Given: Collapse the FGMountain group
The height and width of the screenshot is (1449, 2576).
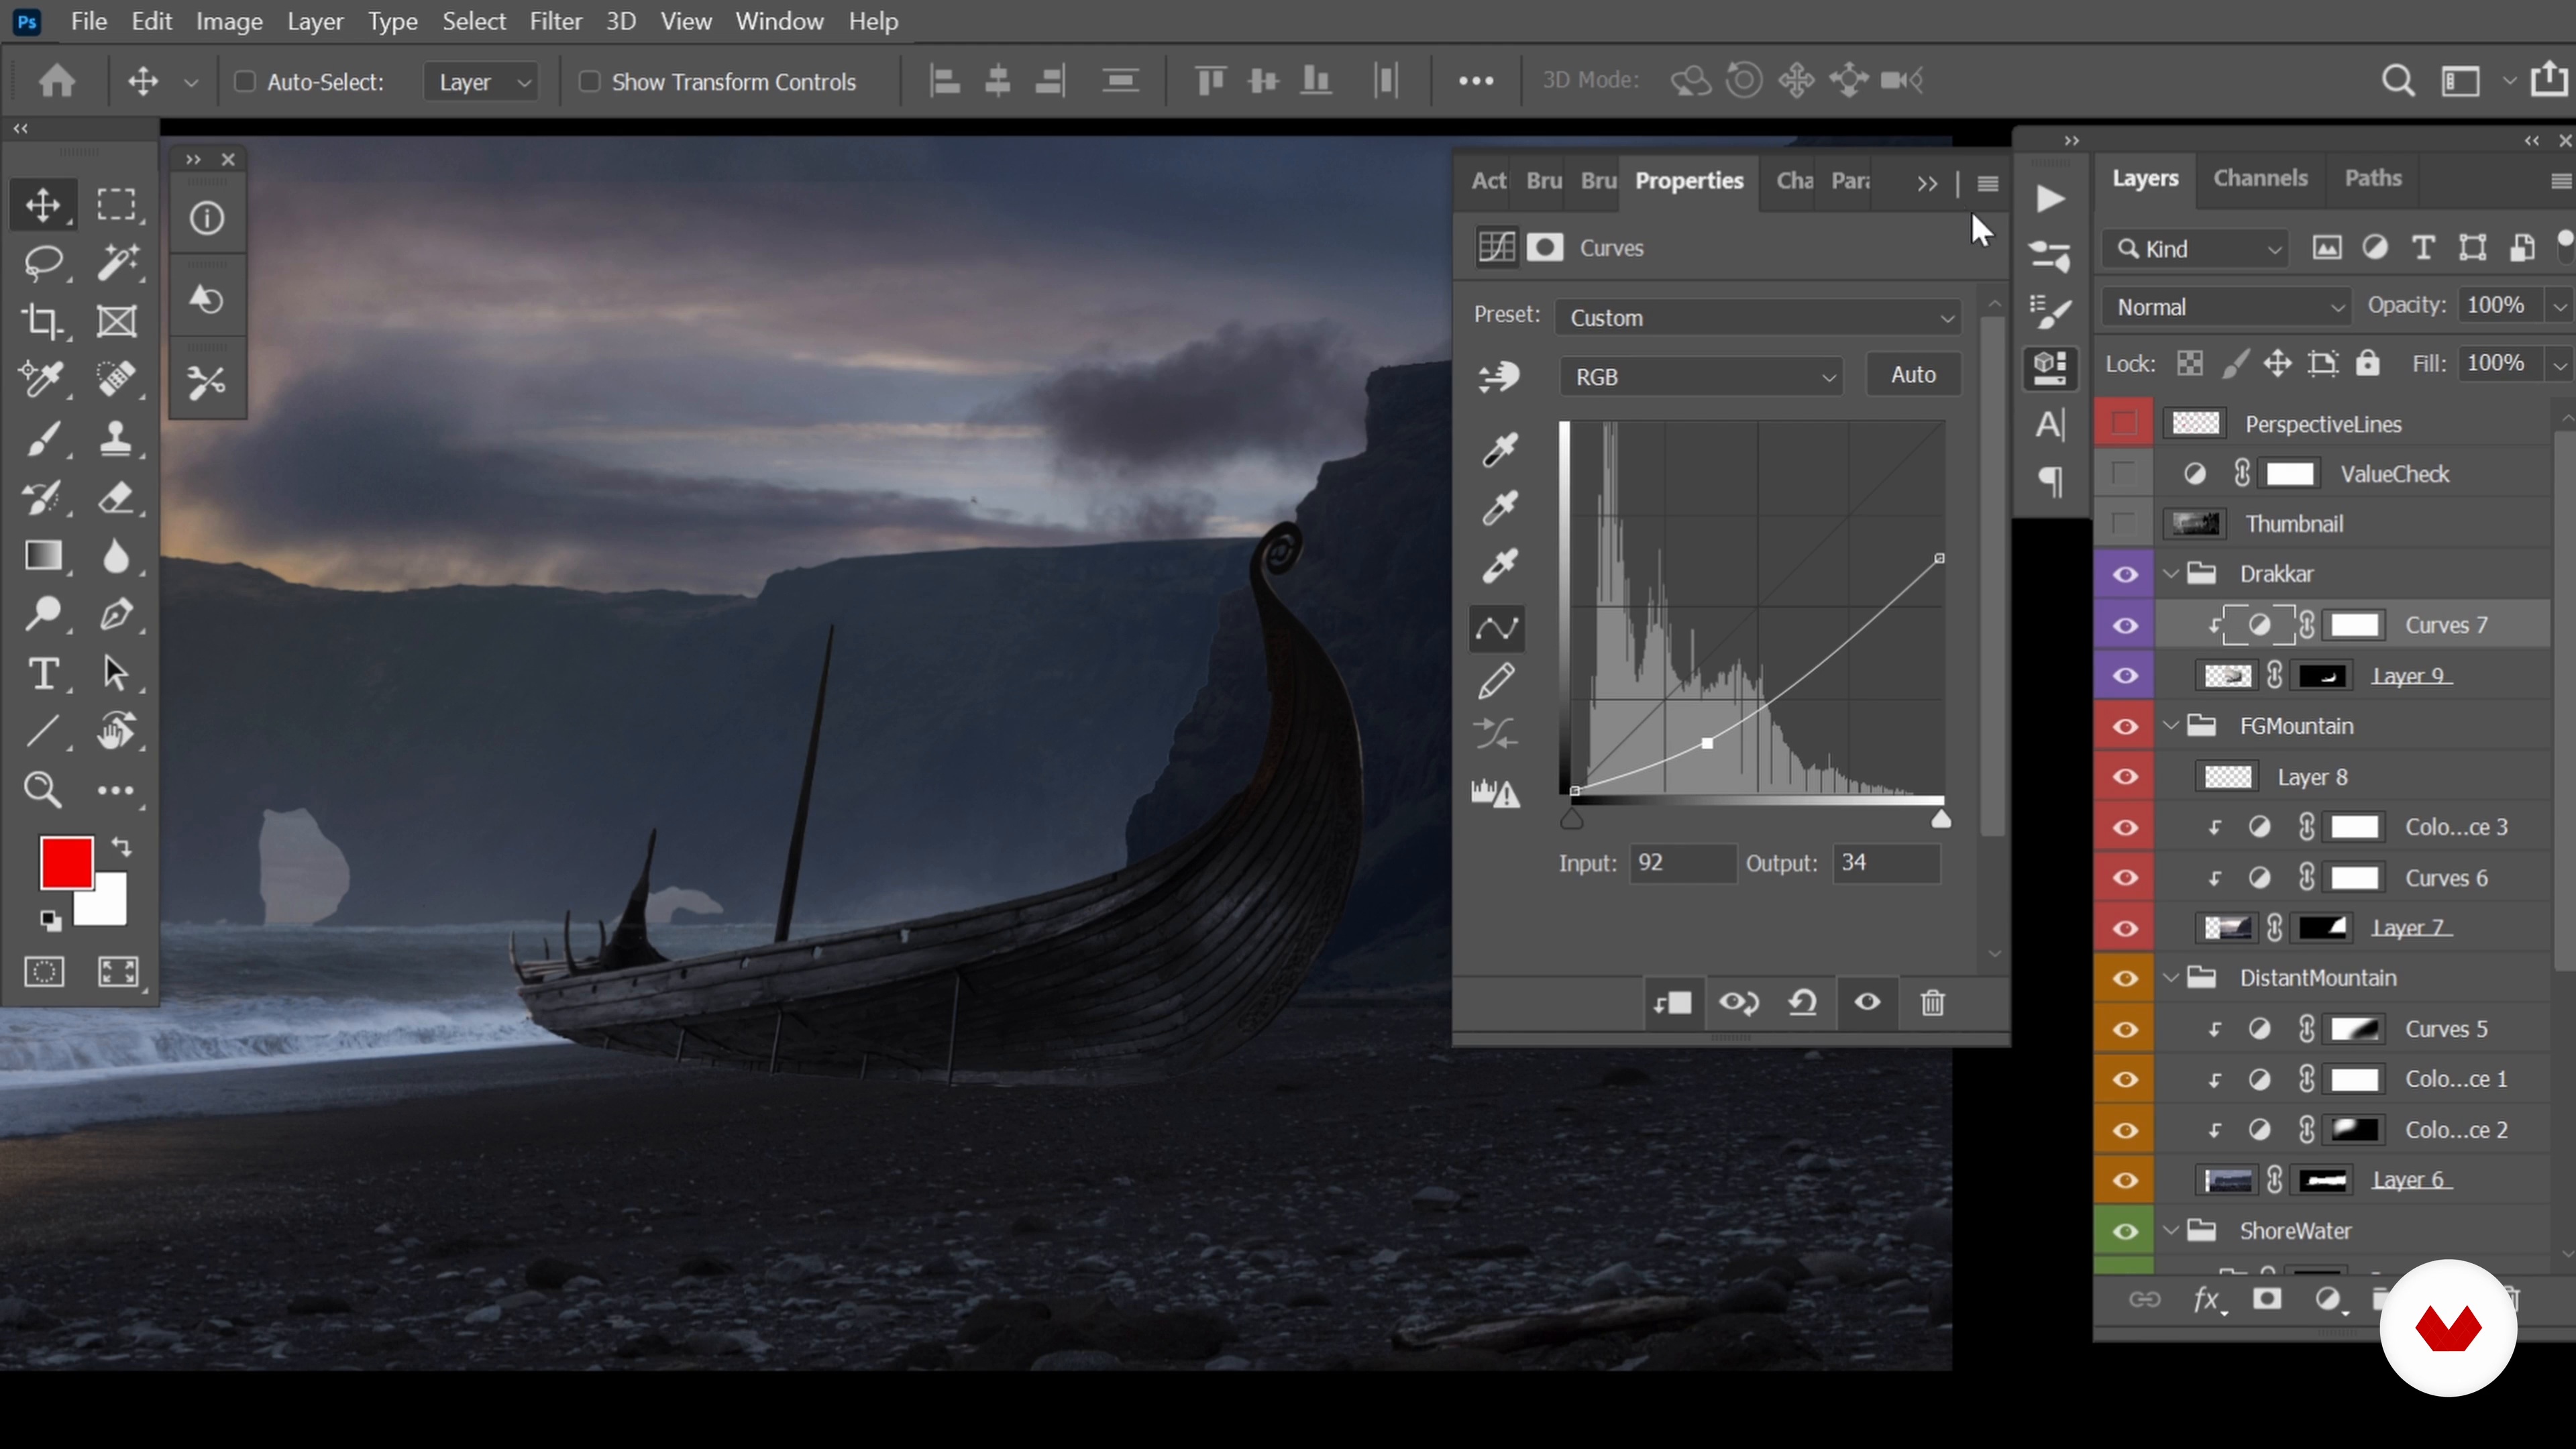Looking at the screenshot, I should point(2171,726).
